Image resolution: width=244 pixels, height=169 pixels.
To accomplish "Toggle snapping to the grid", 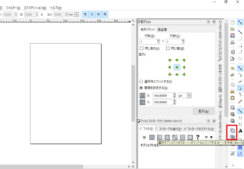I will (240, 147).
